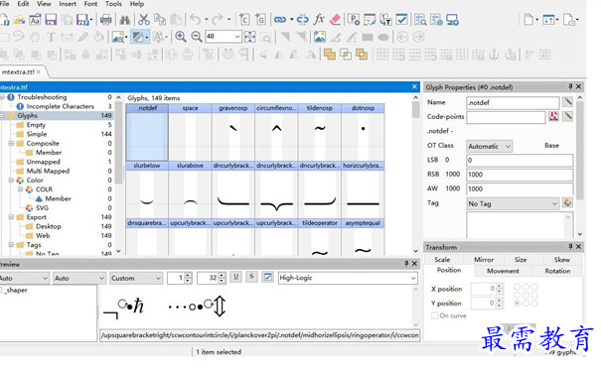Open the High-Logic preview dropdown

[348, 278]
